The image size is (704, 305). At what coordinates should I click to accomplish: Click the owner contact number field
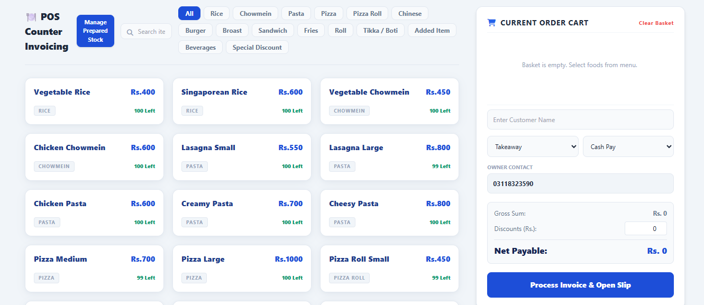pyautogui.click(x=580, y=183)
